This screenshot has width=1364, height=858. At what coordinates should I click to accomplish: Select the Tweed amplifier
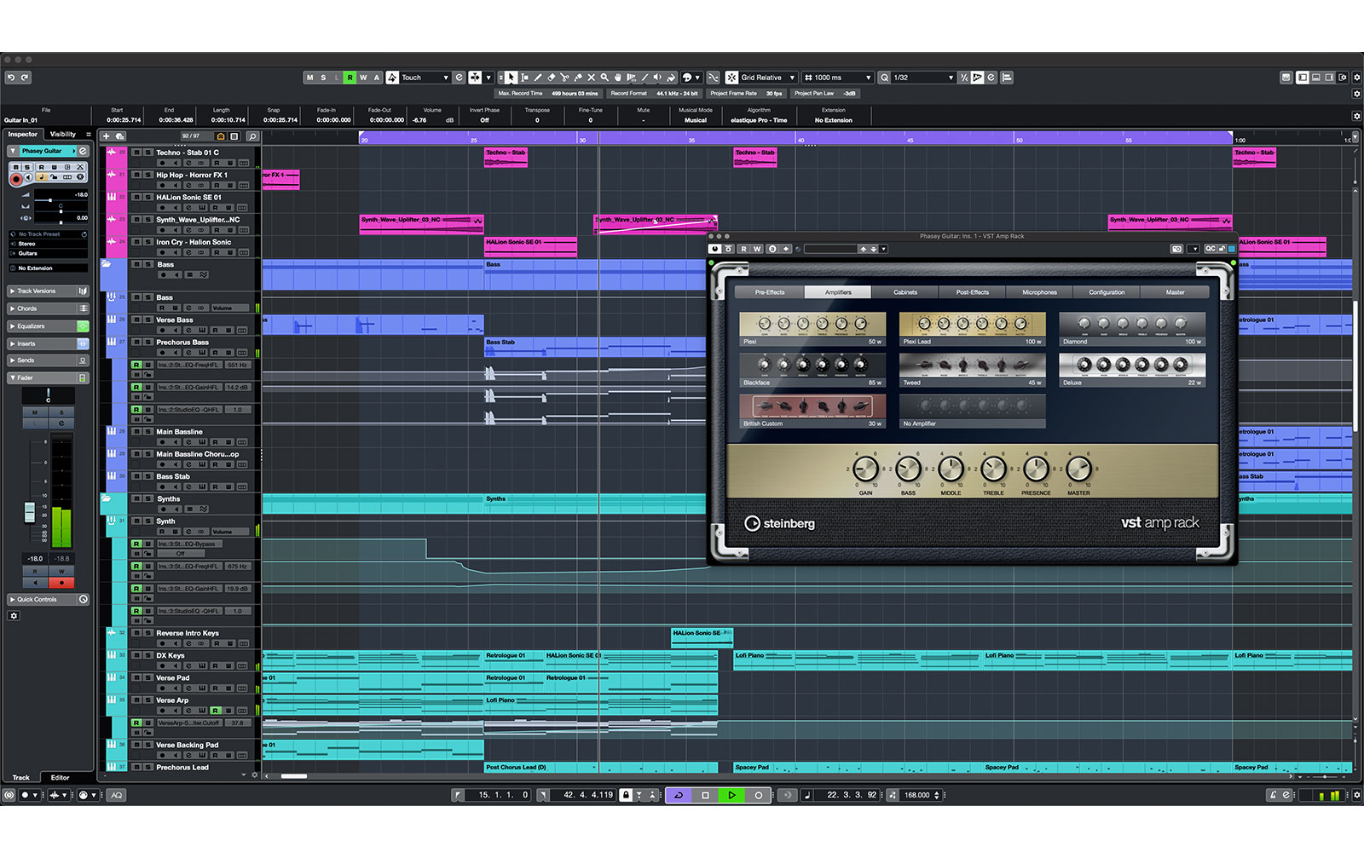coord(972,370)
